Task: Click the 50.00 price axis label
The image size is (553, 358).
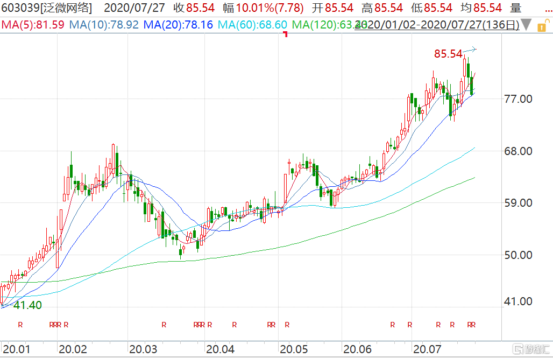Action: (518, 255)
